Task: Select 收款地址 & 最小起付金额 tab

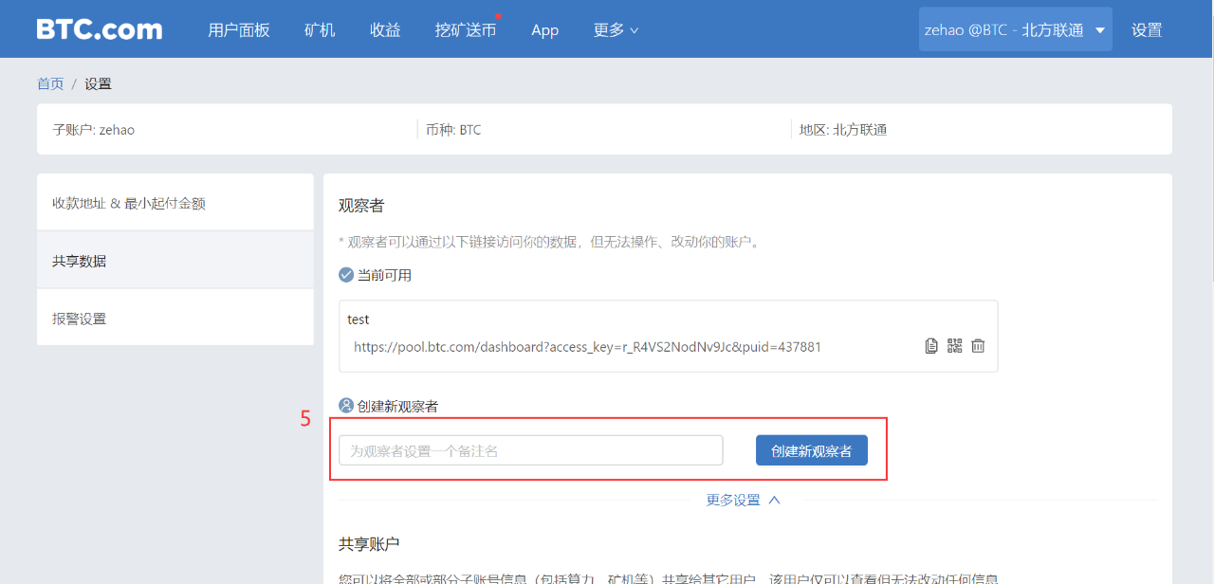Action: coord(175,202)
